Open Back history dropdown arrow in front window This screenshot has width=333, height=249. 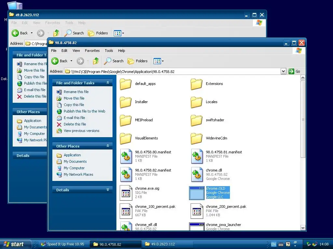point(71,61)
